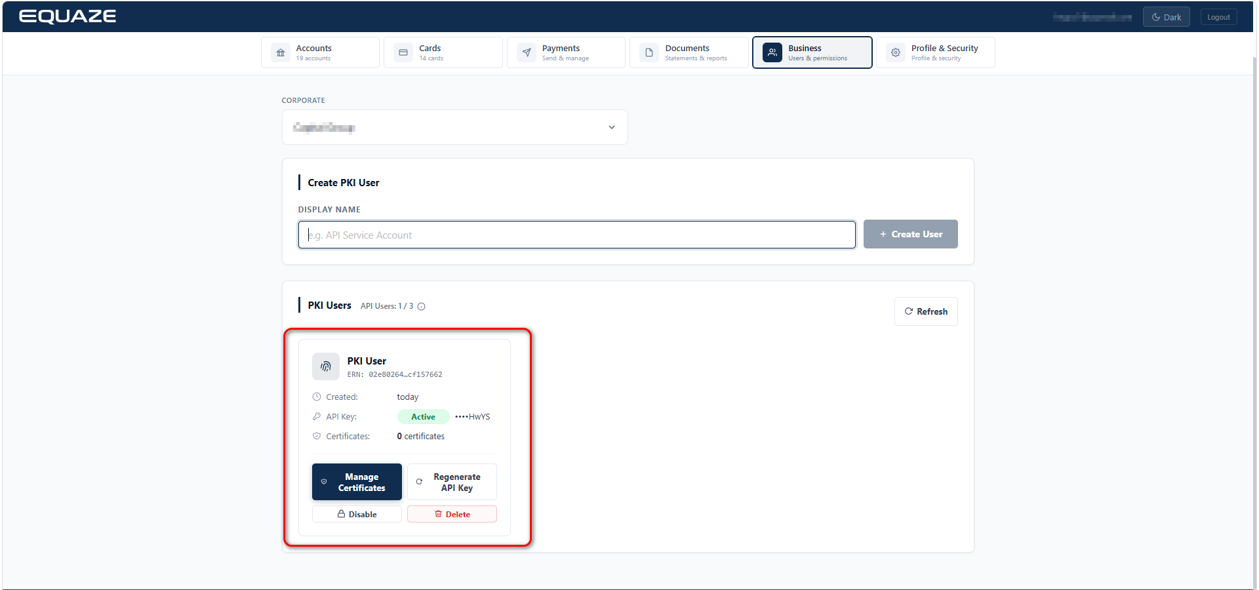Screen dimensions: 1259x590
Task: Click the Active status badge
Action: click(423, 416)
